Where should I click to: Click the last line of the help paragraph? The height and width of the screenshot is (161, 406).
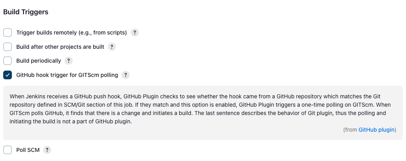[71, 122]
